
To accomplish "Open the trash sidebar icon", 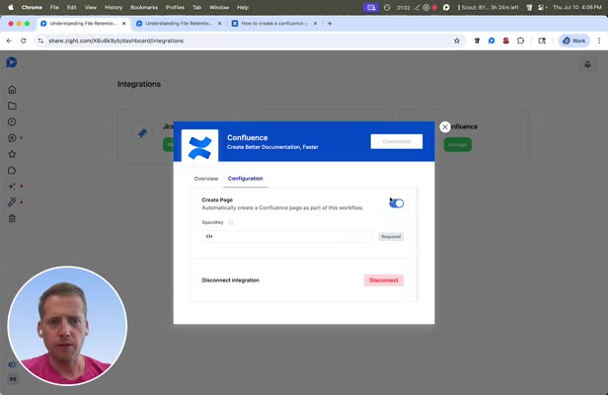I will pos(12,218).
